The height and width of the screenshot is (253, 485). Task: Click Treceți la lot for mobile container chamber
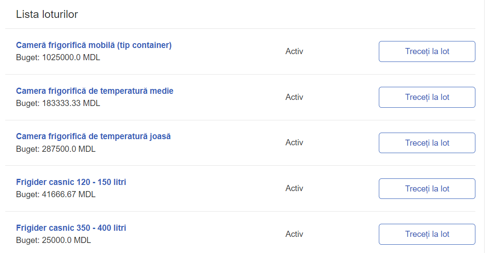pyautogui.click(x=427, y=51)
